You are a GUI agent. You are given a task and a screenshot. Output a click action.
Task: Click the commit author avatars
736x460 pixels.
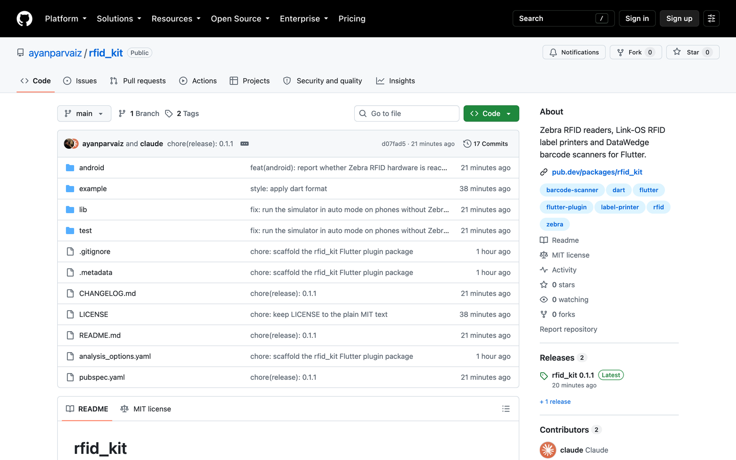71,144
